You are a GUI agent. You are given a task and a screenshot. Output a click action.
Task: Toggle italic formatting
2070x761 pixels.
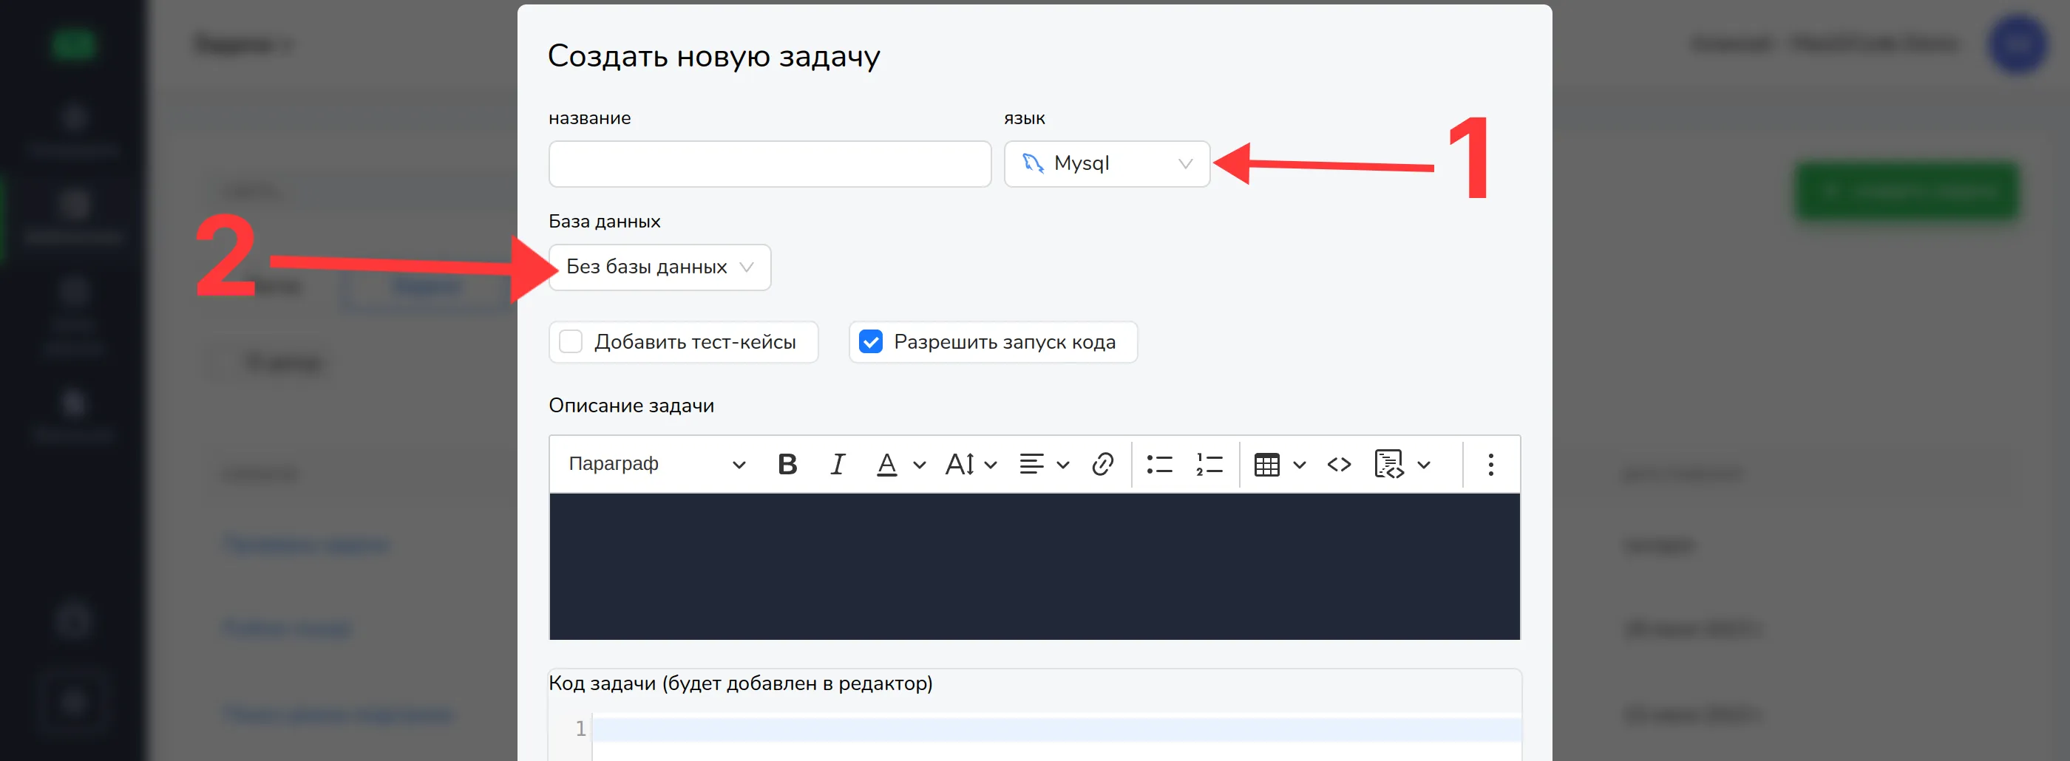pyautogui.click(x=838, y=464)
